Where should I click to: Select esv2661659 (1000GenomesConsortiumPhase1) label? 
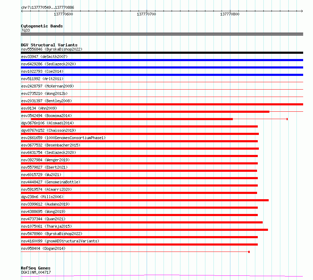63,138
